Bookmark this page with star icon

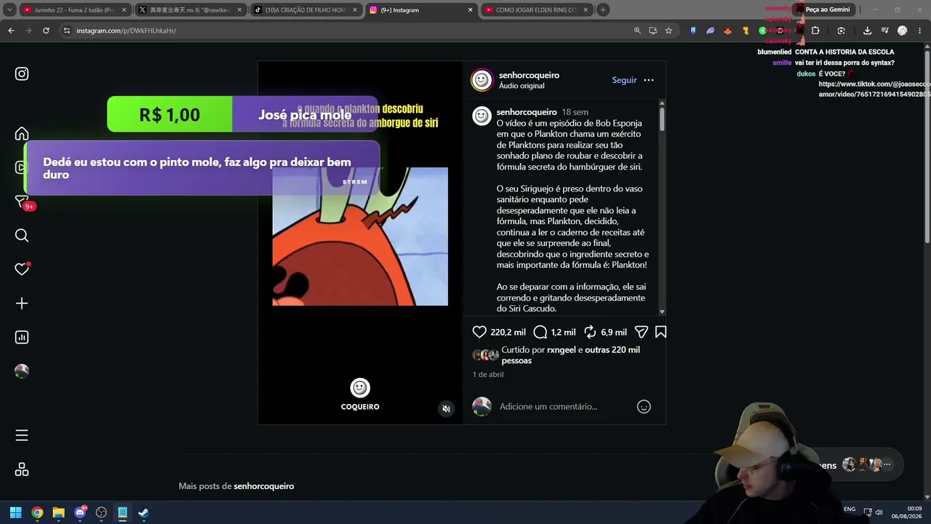pyautogui.click(x=668, y=31)
